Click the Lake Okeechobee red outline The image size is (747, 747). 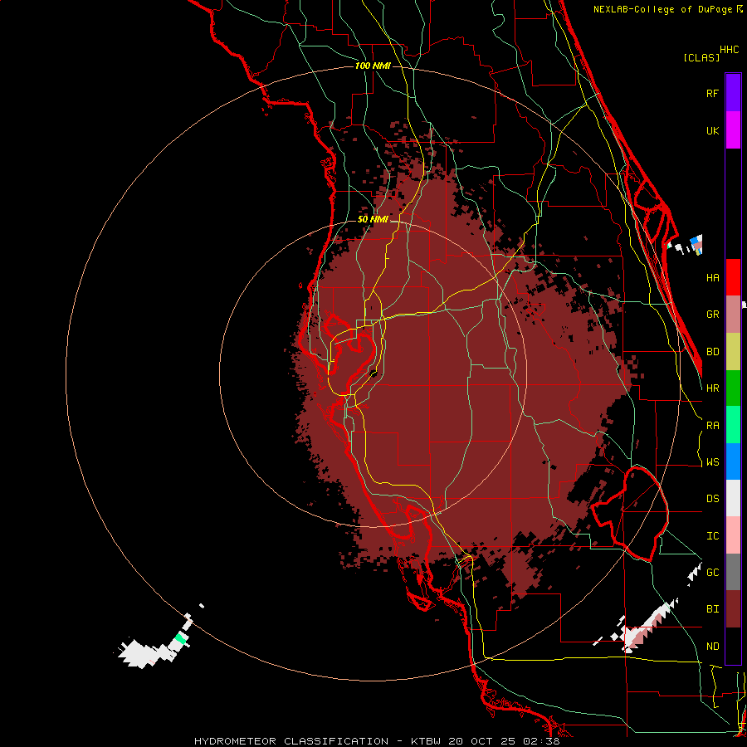(x=630, y=515)
